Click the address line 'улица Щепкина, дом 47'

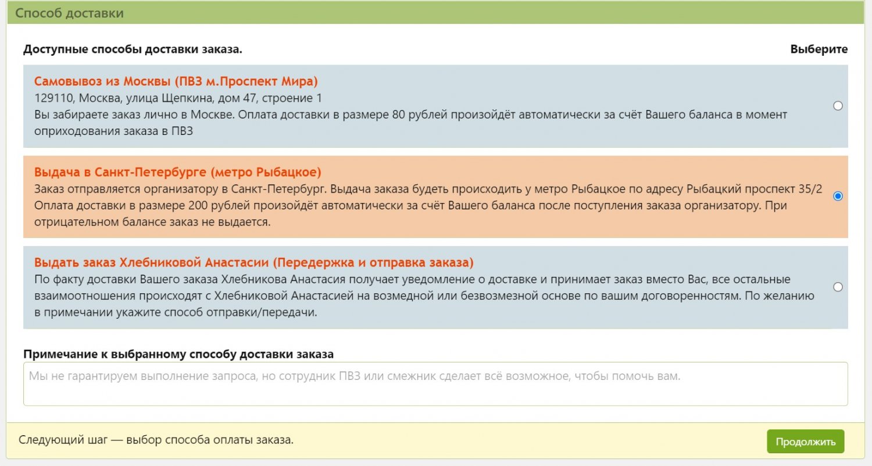click(178, 98)
